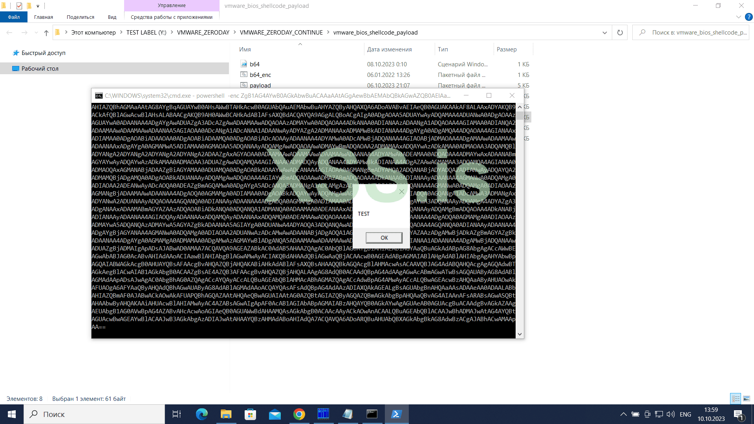
Task: Refresh the folder with the refresh icon
Action: [x=620, y=33]
